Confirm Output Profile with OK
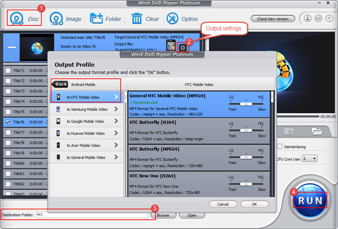This screenshot has width=338, height=229. [x=255, y=204]
